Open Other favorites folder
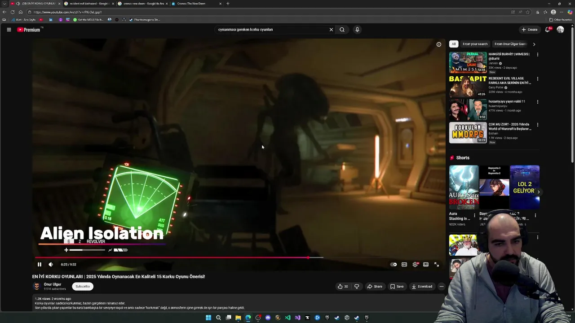The image size is (575, 323). [x=560, y=20]
